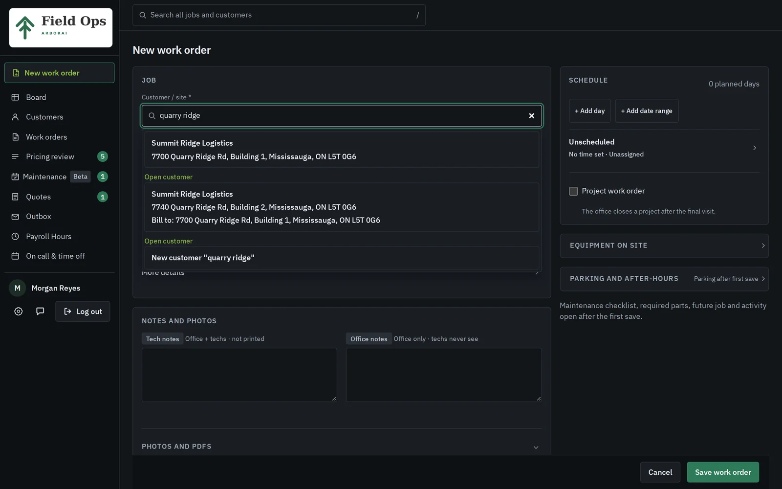This screenshot has width=782, height=489.
Task: Expand Parking and after-hours section
Action: coord(664,279)
